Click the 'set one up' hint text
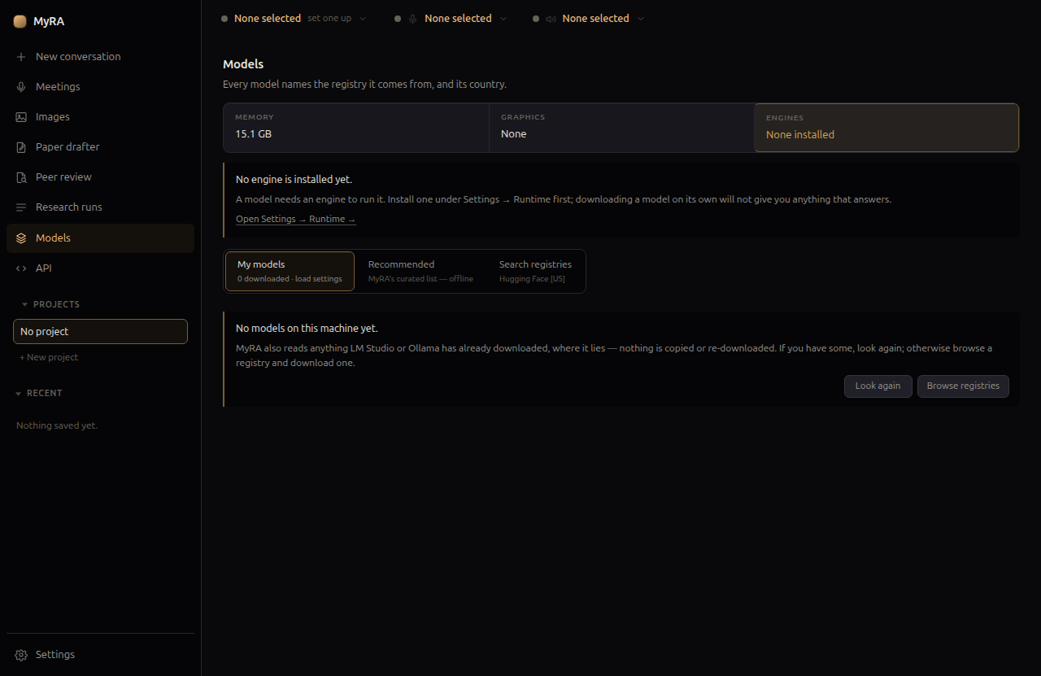The width and height of the screenshot is (1041, 676). (329, 19)
